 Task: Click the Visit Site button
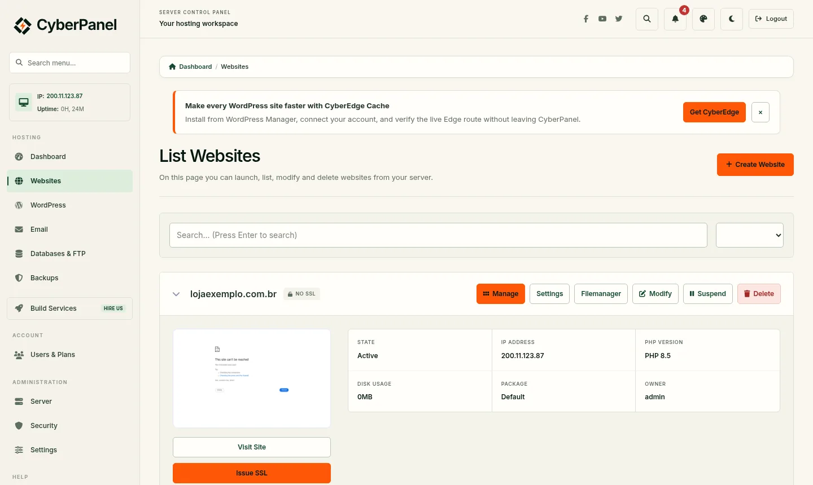pos(252,447)
